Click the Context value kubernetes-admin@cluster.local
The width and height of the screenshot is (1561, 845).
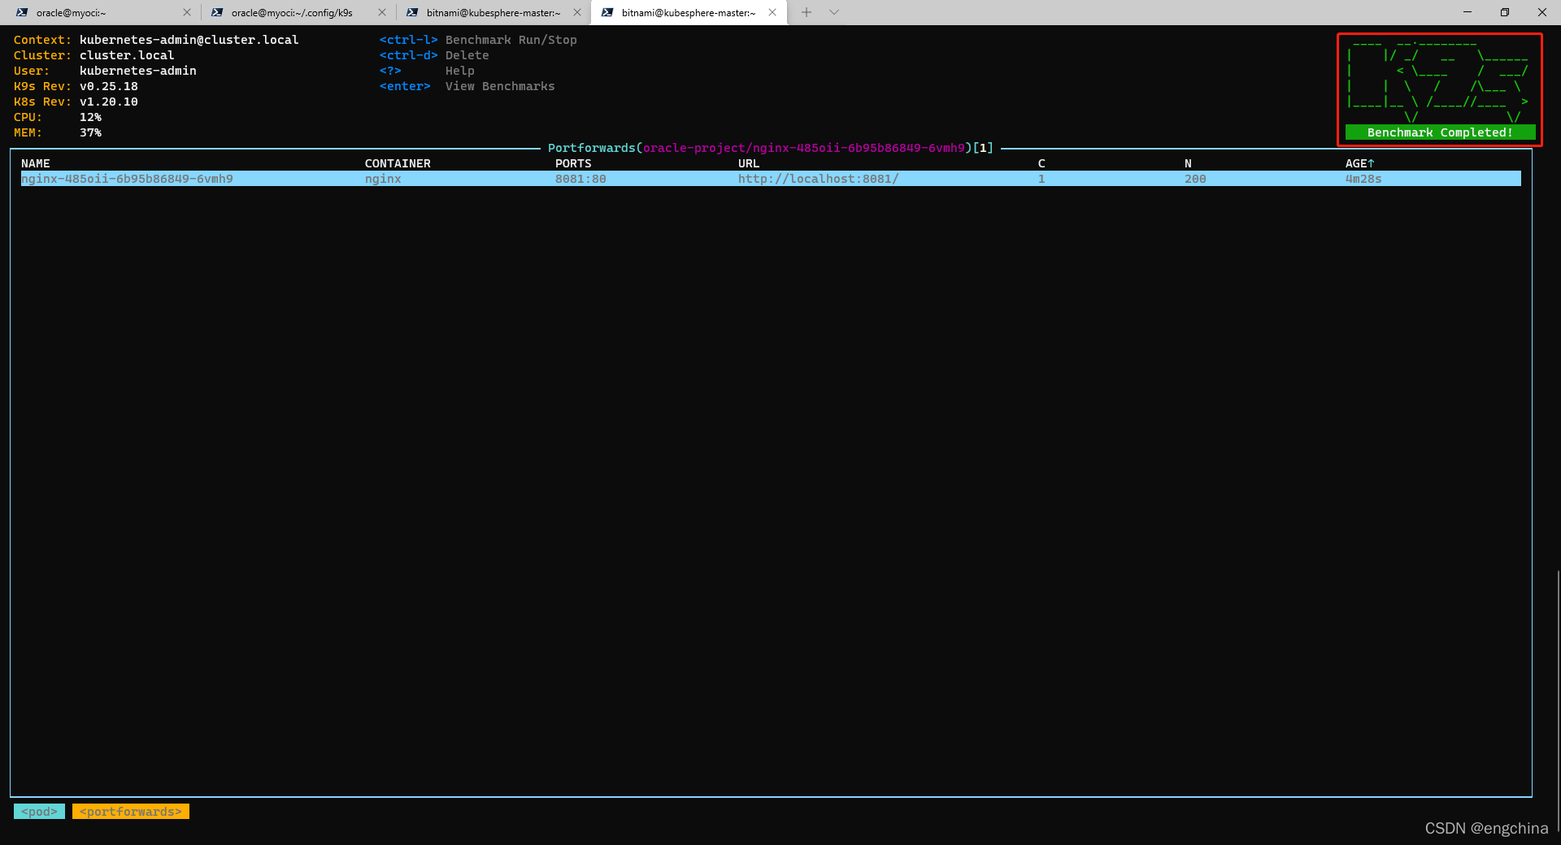tap(189, 40)
